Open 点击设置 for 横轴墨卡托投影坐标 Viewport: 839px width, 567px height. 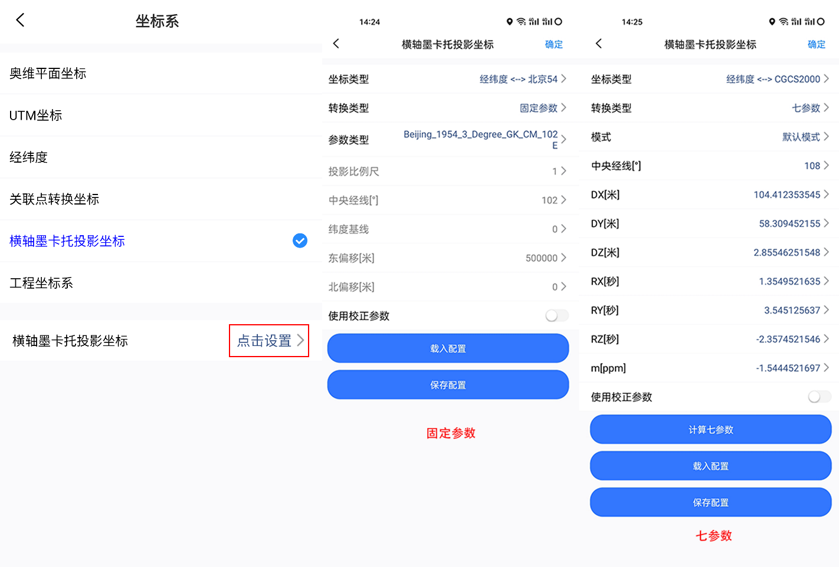coord(269,341)
